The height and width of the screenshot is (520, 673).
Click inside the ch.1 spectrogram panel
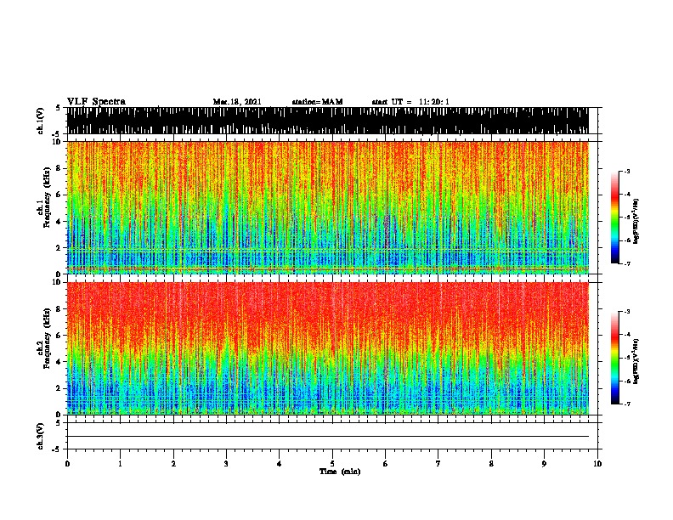[x=328, y=207]
